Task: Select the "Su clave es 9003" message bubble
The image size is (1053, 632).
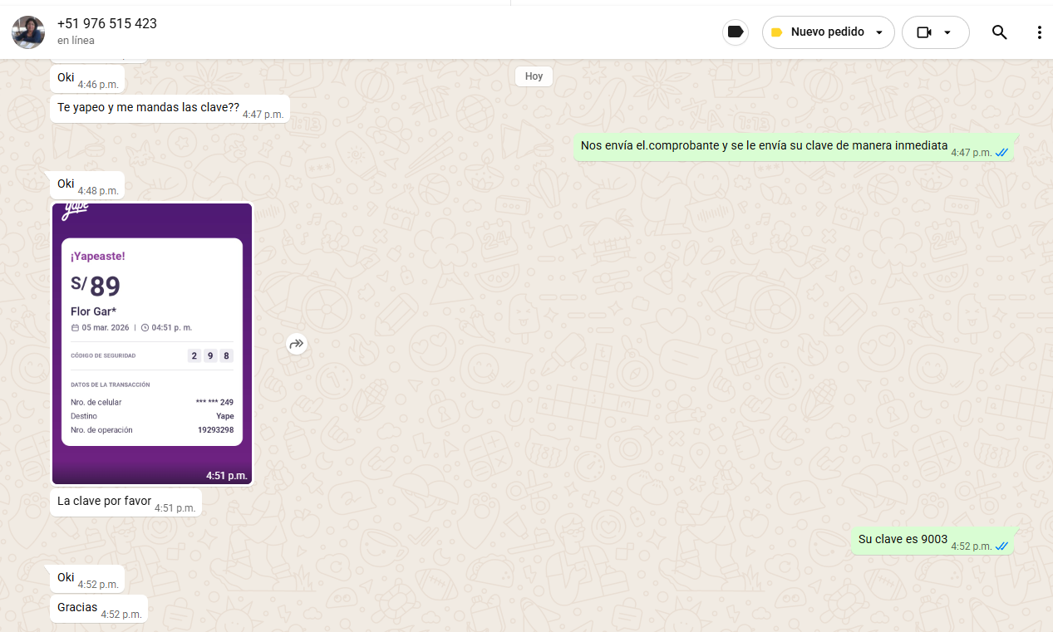Action: pos(903,539)
